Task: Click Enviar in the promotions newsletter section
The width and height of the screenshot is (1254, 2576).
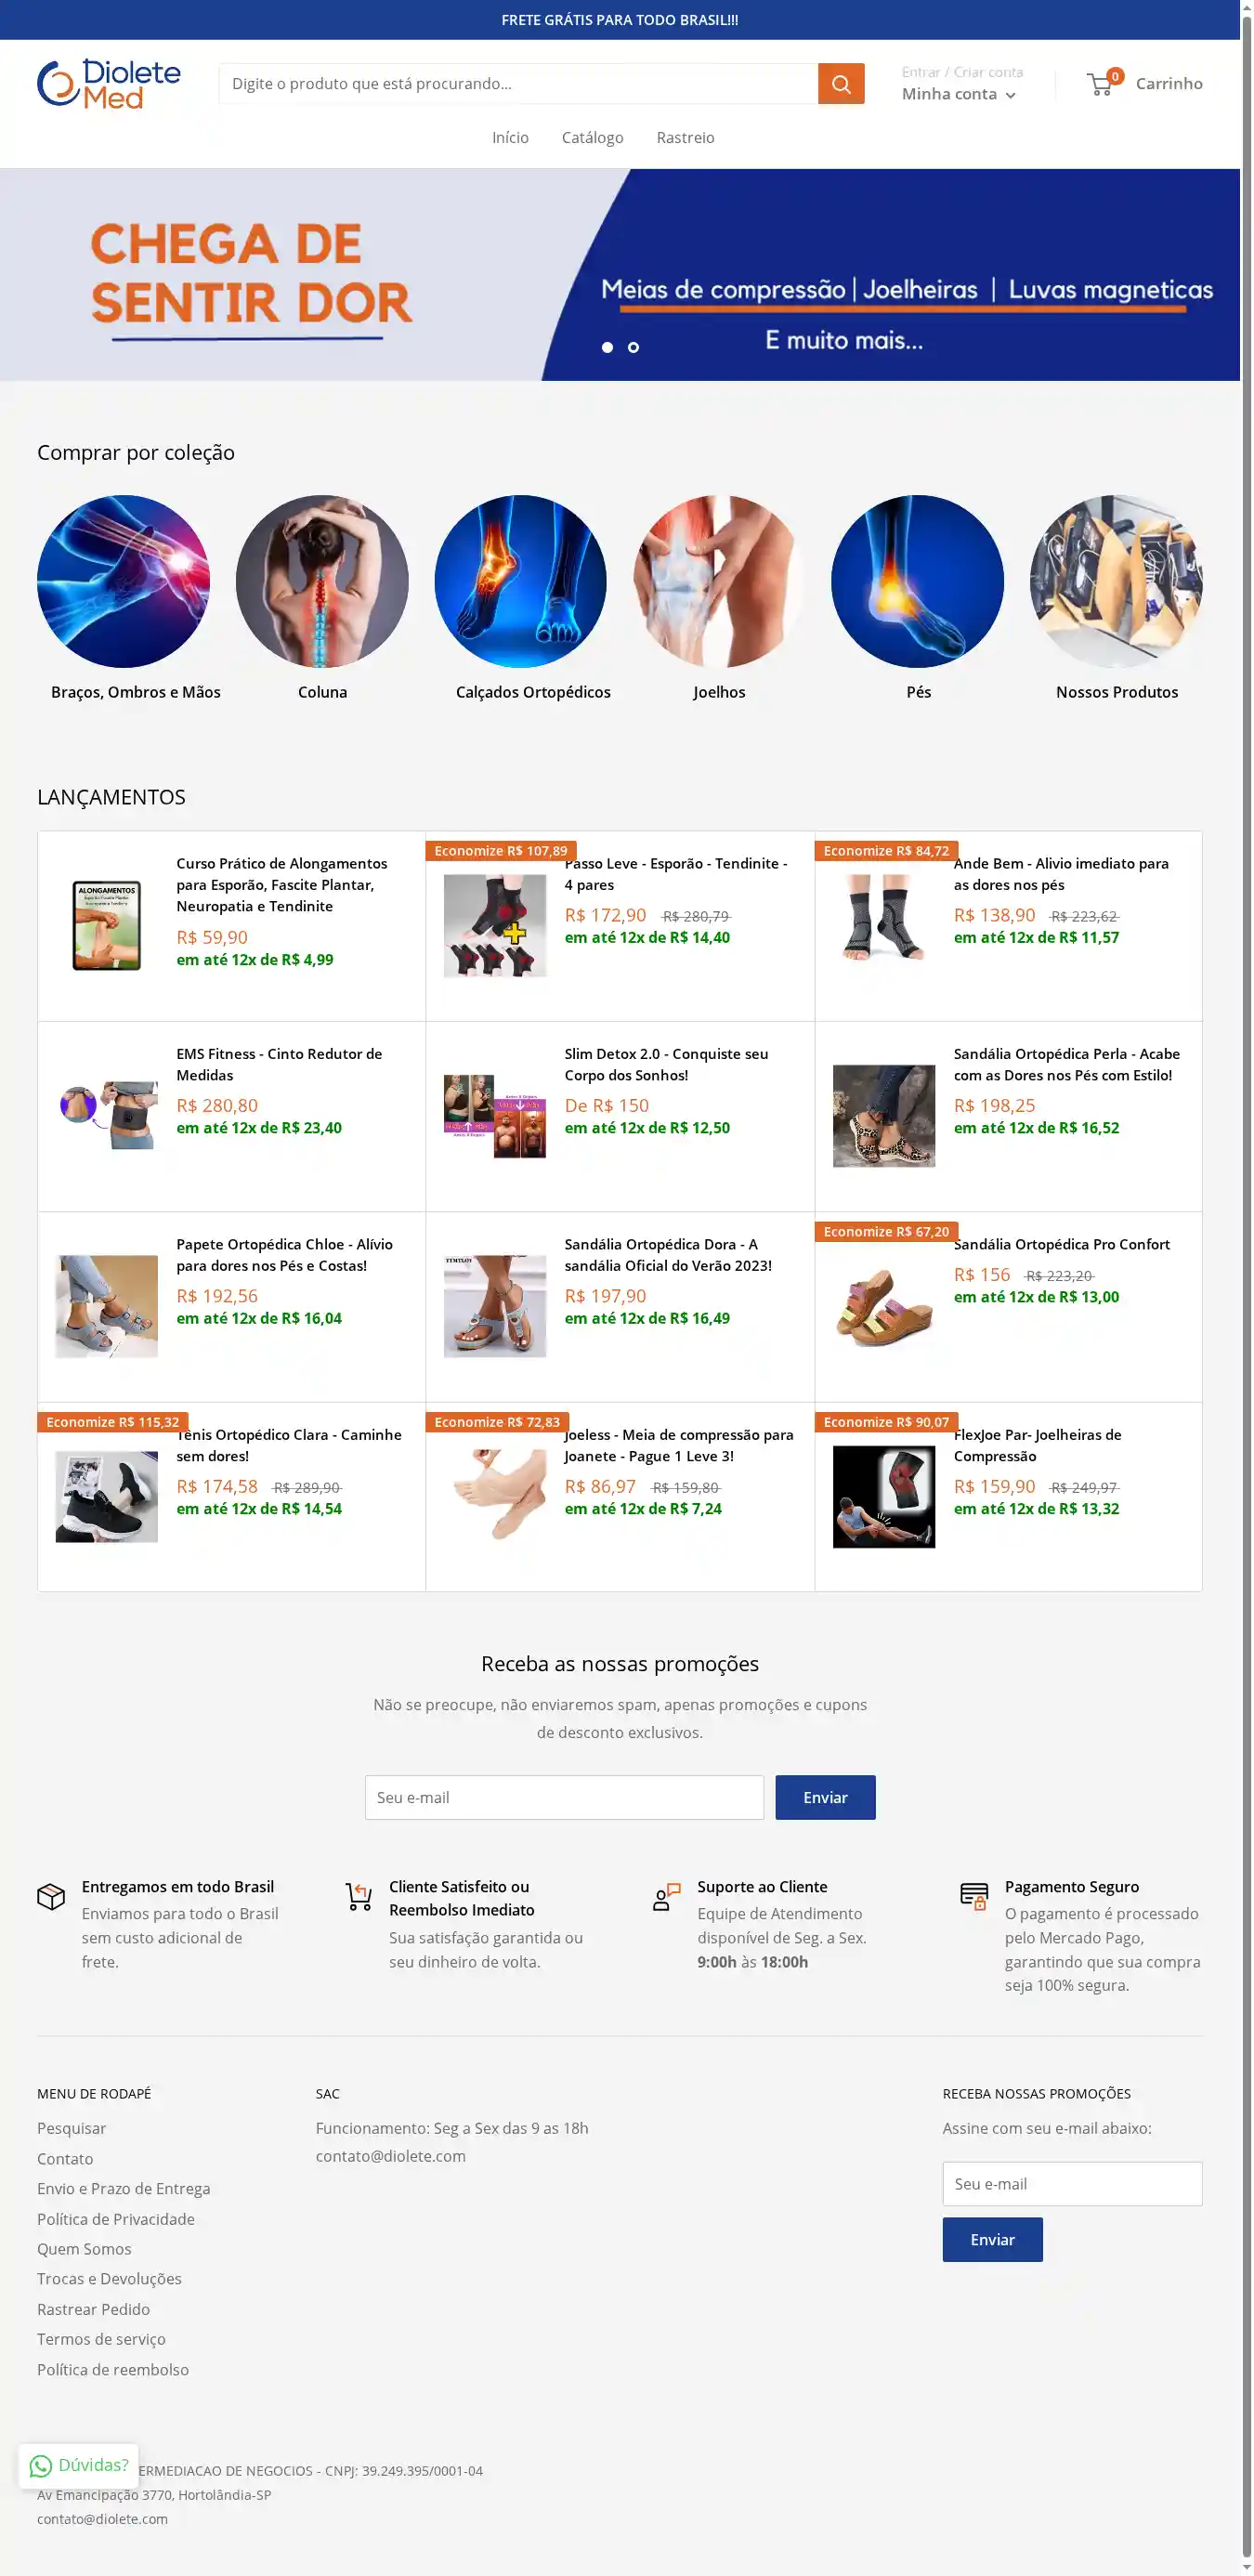Action: [825, 1797]
